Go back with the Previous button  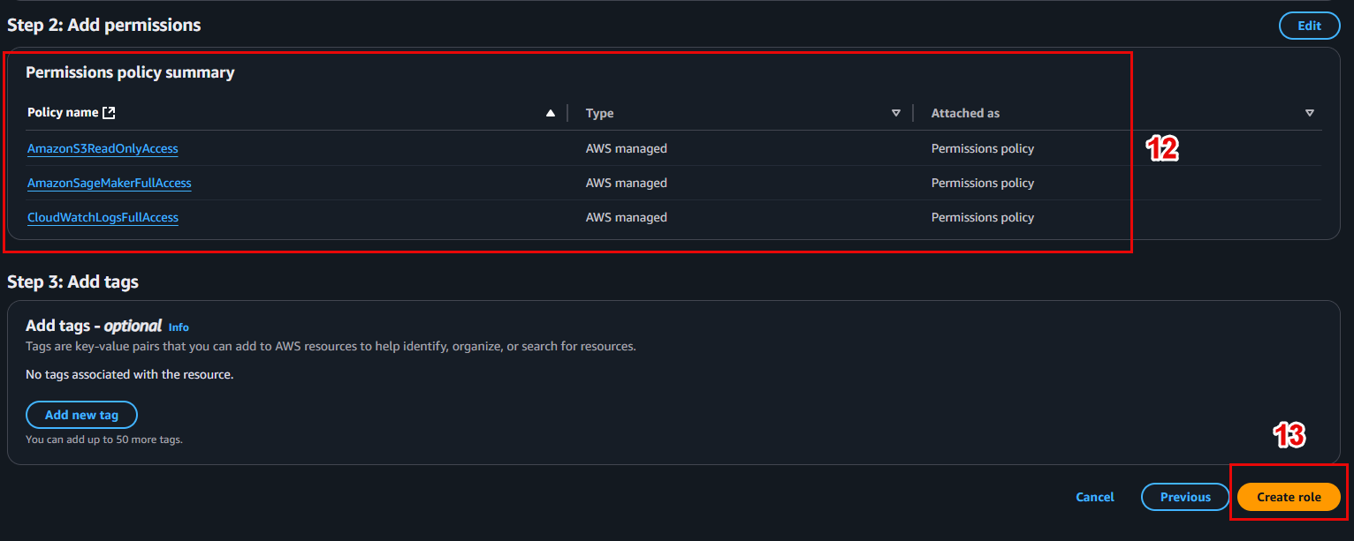(1185, 497)
